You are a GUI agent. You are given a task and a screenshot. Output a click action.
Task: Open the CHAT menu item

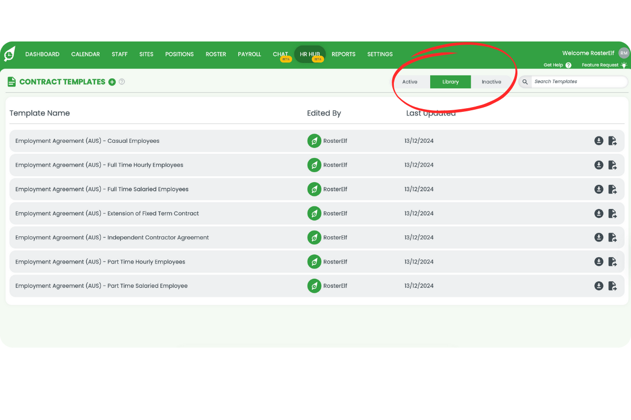[x=280, y=54]
